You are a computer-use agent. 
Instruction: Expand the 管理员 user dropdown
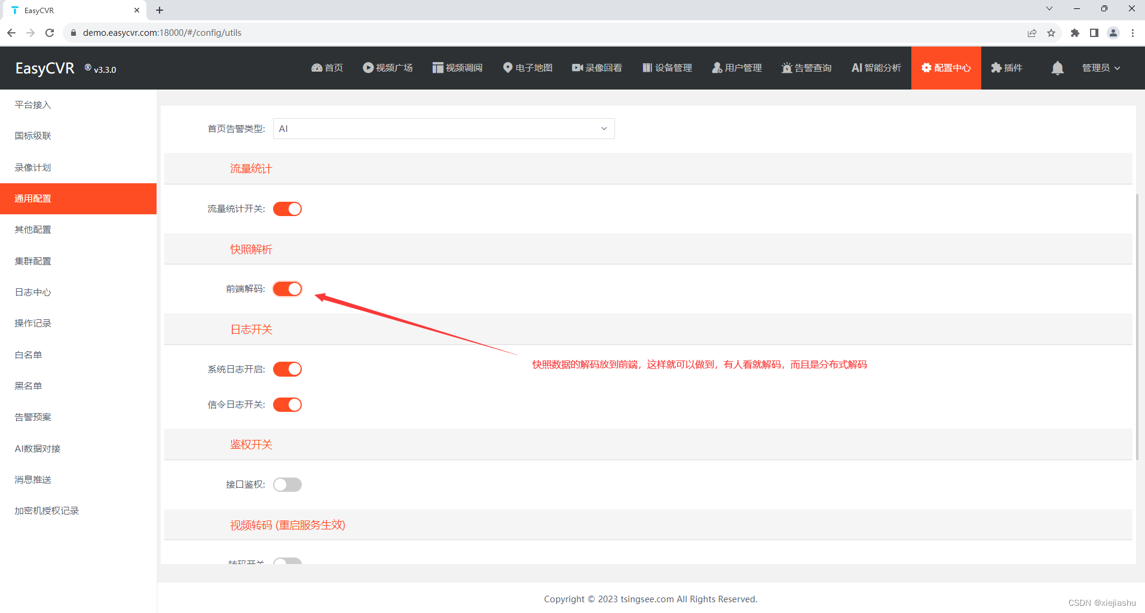click(1101, 68)
